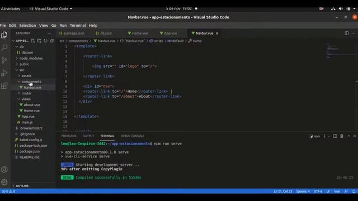Switch to the Output panel tab
Viewport: 358px width, 201px height.
(88, 136)
